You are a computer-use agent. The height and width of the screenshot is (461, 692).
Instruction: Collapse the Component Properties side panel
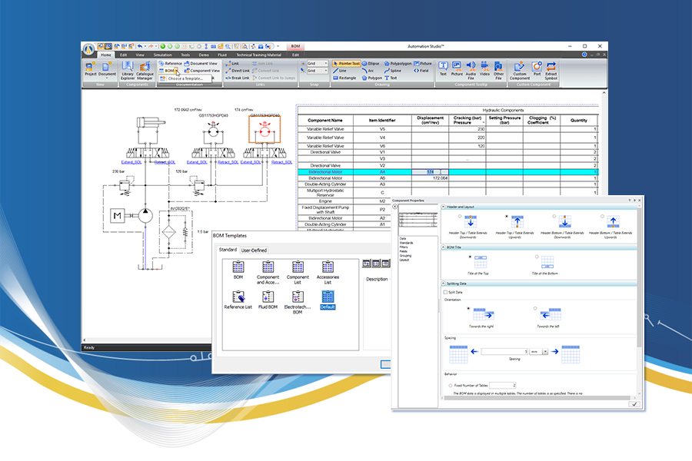click(x=395, y=207)
